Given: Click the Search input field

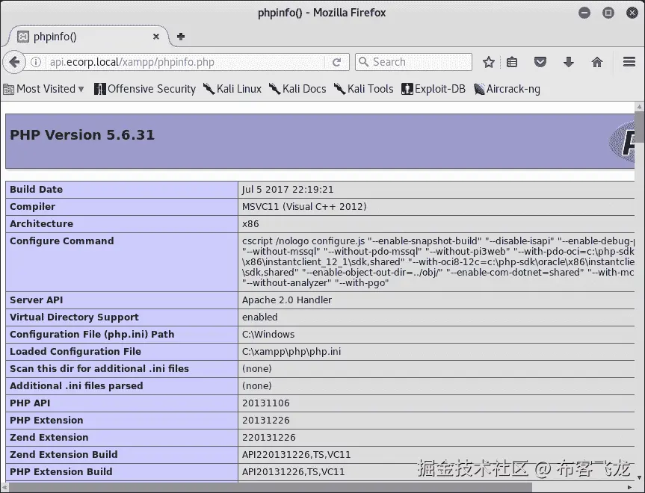Looking at the screenshot, I should tap(413, 62).
